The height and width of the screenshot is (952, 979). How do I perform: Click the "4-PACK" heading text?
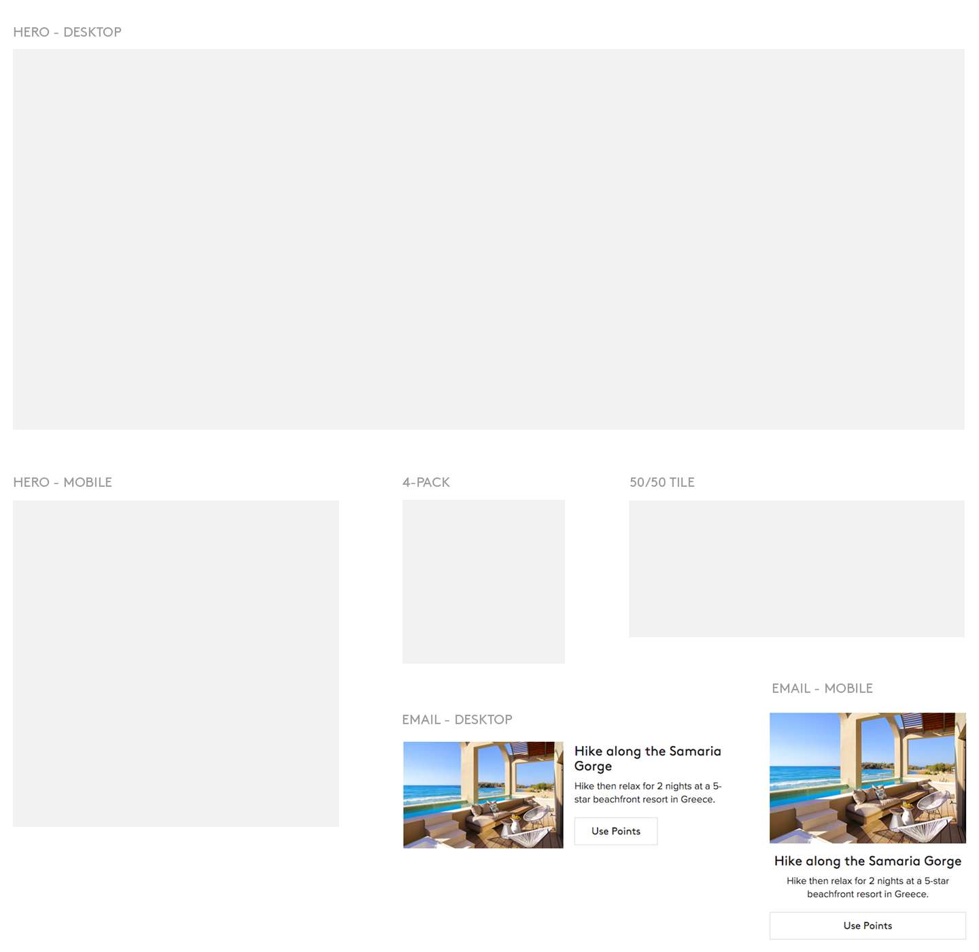(426, 482)
